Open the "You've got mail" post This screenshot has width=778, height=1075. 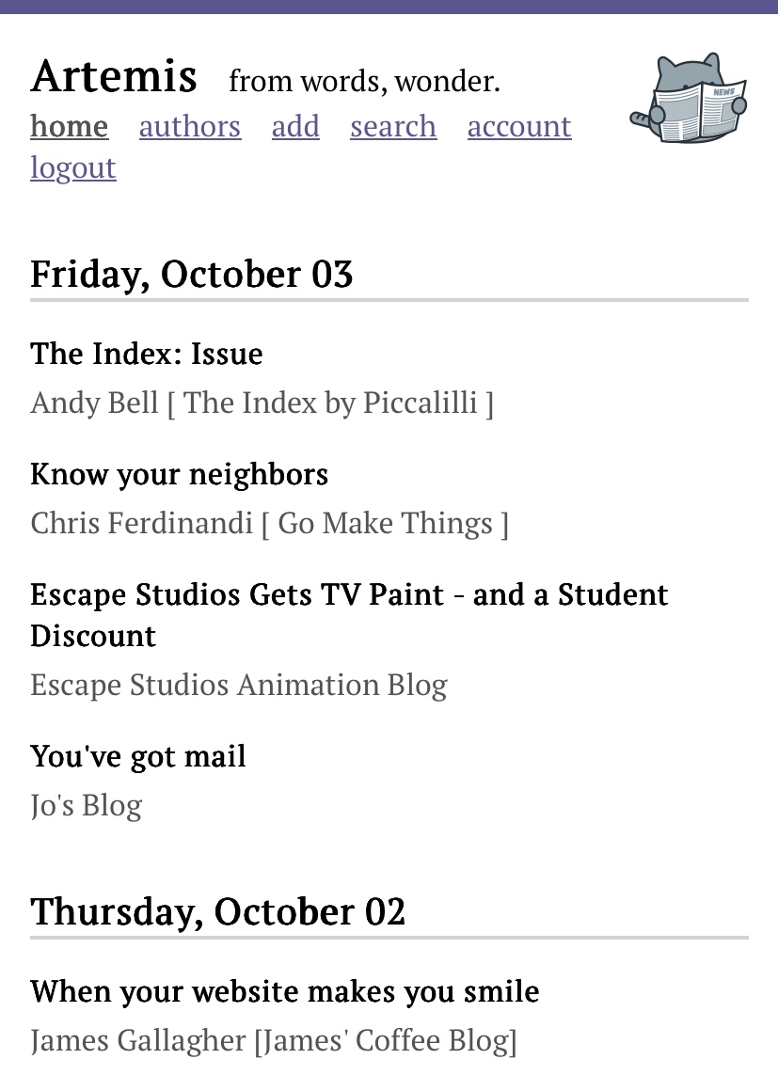coord(138,756)
